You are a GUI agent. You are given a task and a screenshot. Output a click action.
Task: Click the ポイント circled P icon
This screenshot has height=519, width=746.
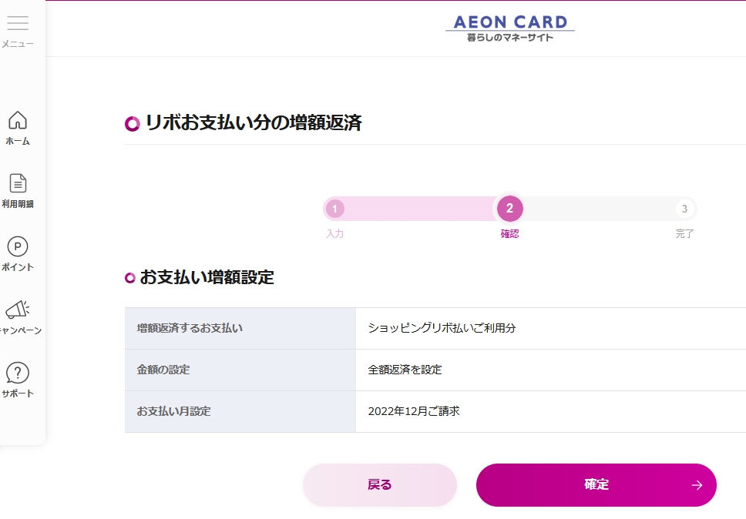[x=17, y=246]
